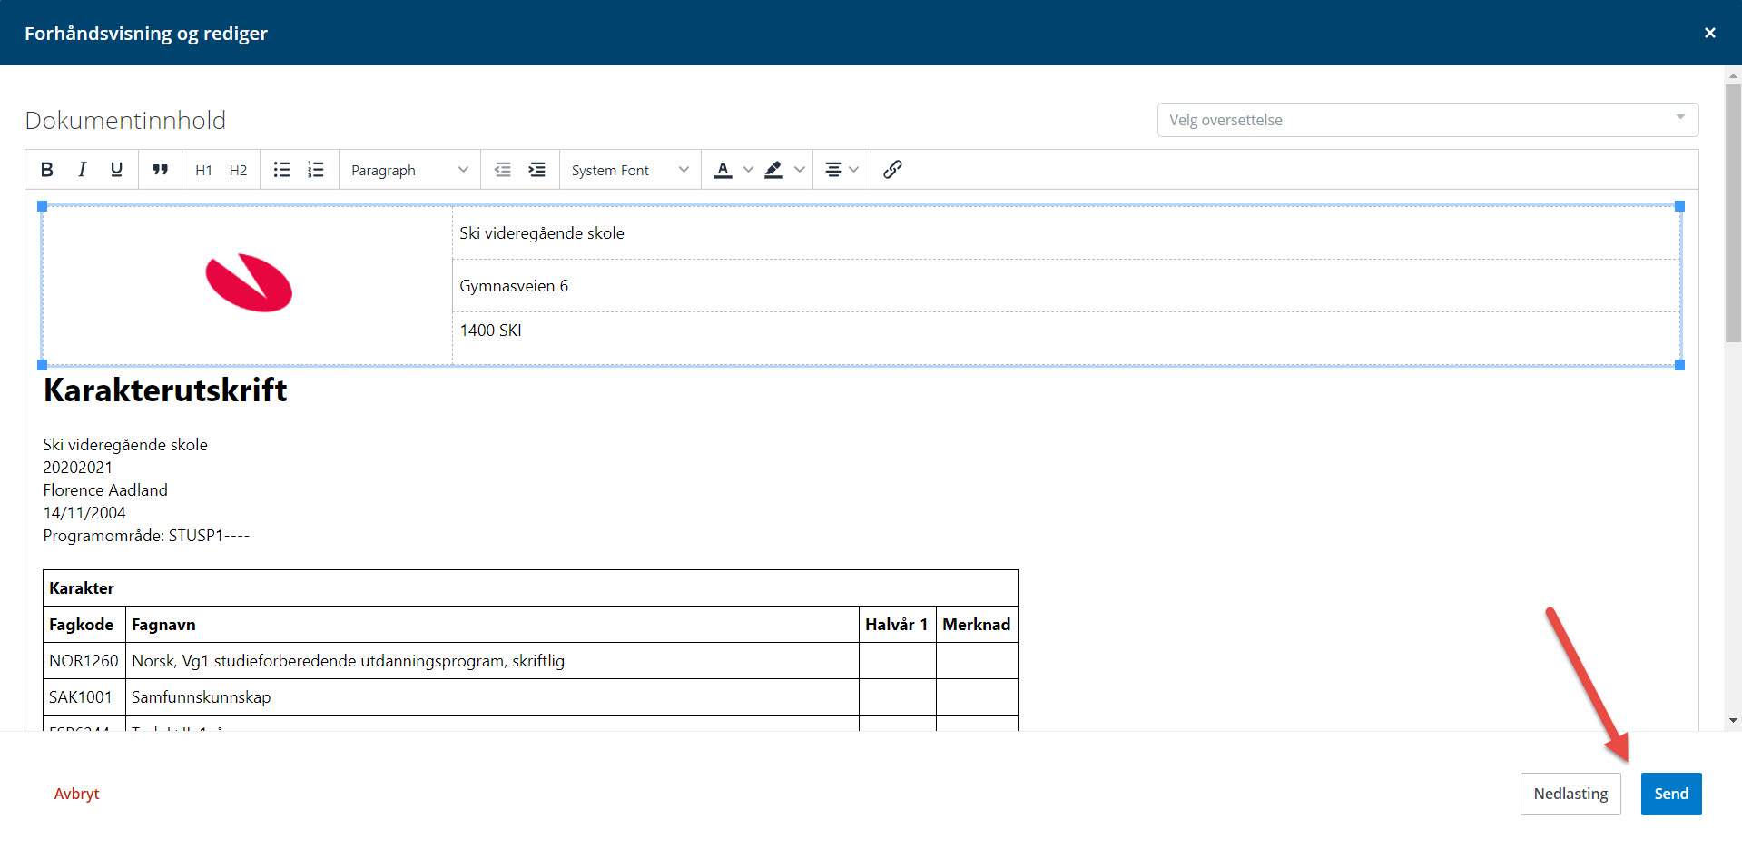
Task: Apply Heading 2 style
Action: 238,170
